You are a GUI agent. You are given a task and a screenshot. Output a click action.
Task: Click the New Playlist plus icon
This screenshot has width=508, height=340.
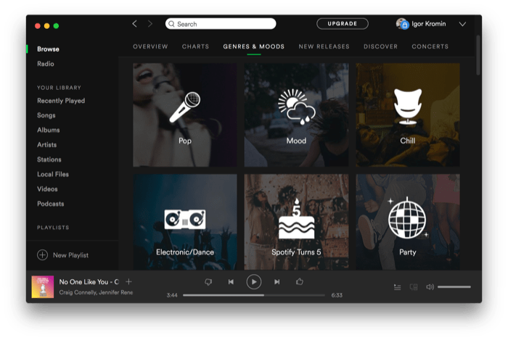42,255
